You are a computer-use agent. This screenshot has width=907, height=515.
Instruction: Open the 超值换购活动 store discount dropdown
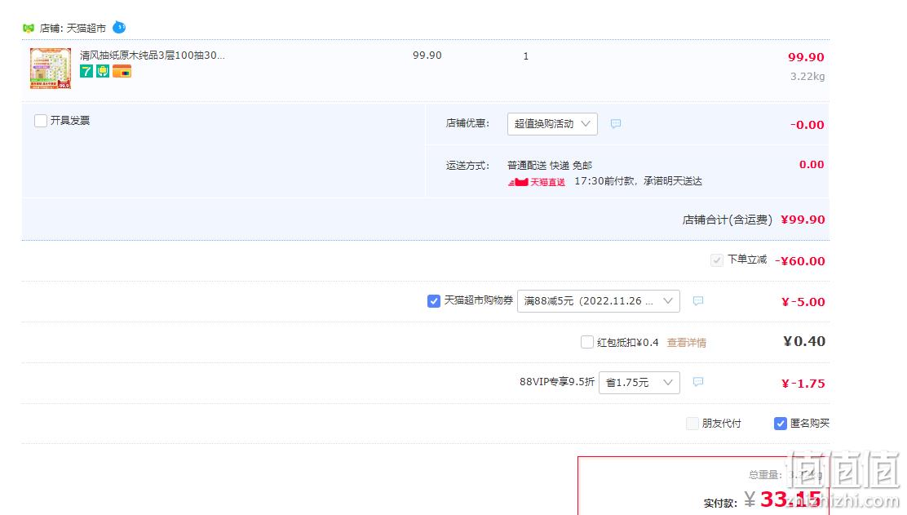pyautogui.click(x=552, y=124)
